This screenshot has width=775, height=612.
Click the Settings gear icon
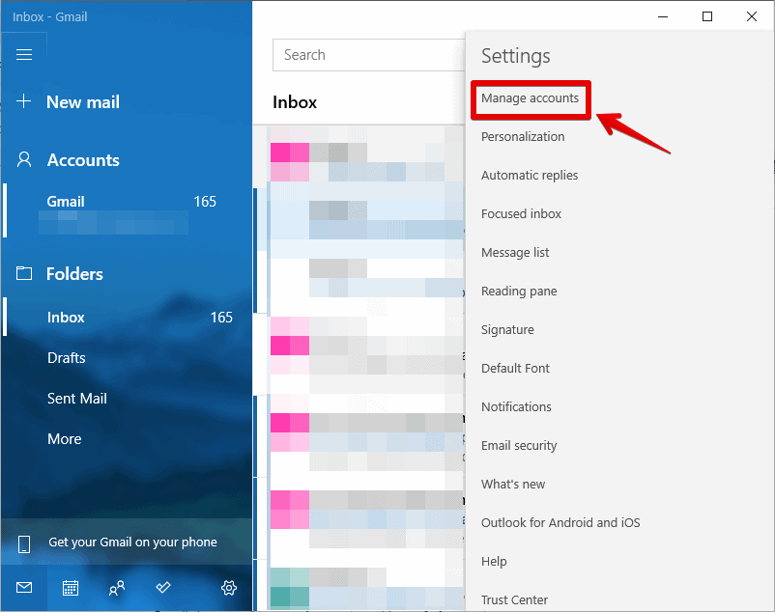pyautogui.click(x=229, y=588)
